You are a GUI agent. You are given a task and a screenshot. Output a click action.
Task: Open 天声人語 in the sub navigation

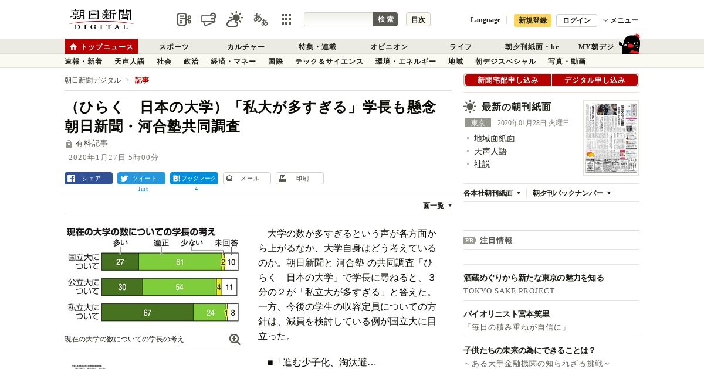(x=129, y=61)
